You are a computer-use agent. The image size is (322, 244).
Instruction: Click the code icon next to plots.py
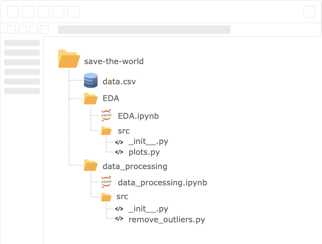(x=119, y=152)
